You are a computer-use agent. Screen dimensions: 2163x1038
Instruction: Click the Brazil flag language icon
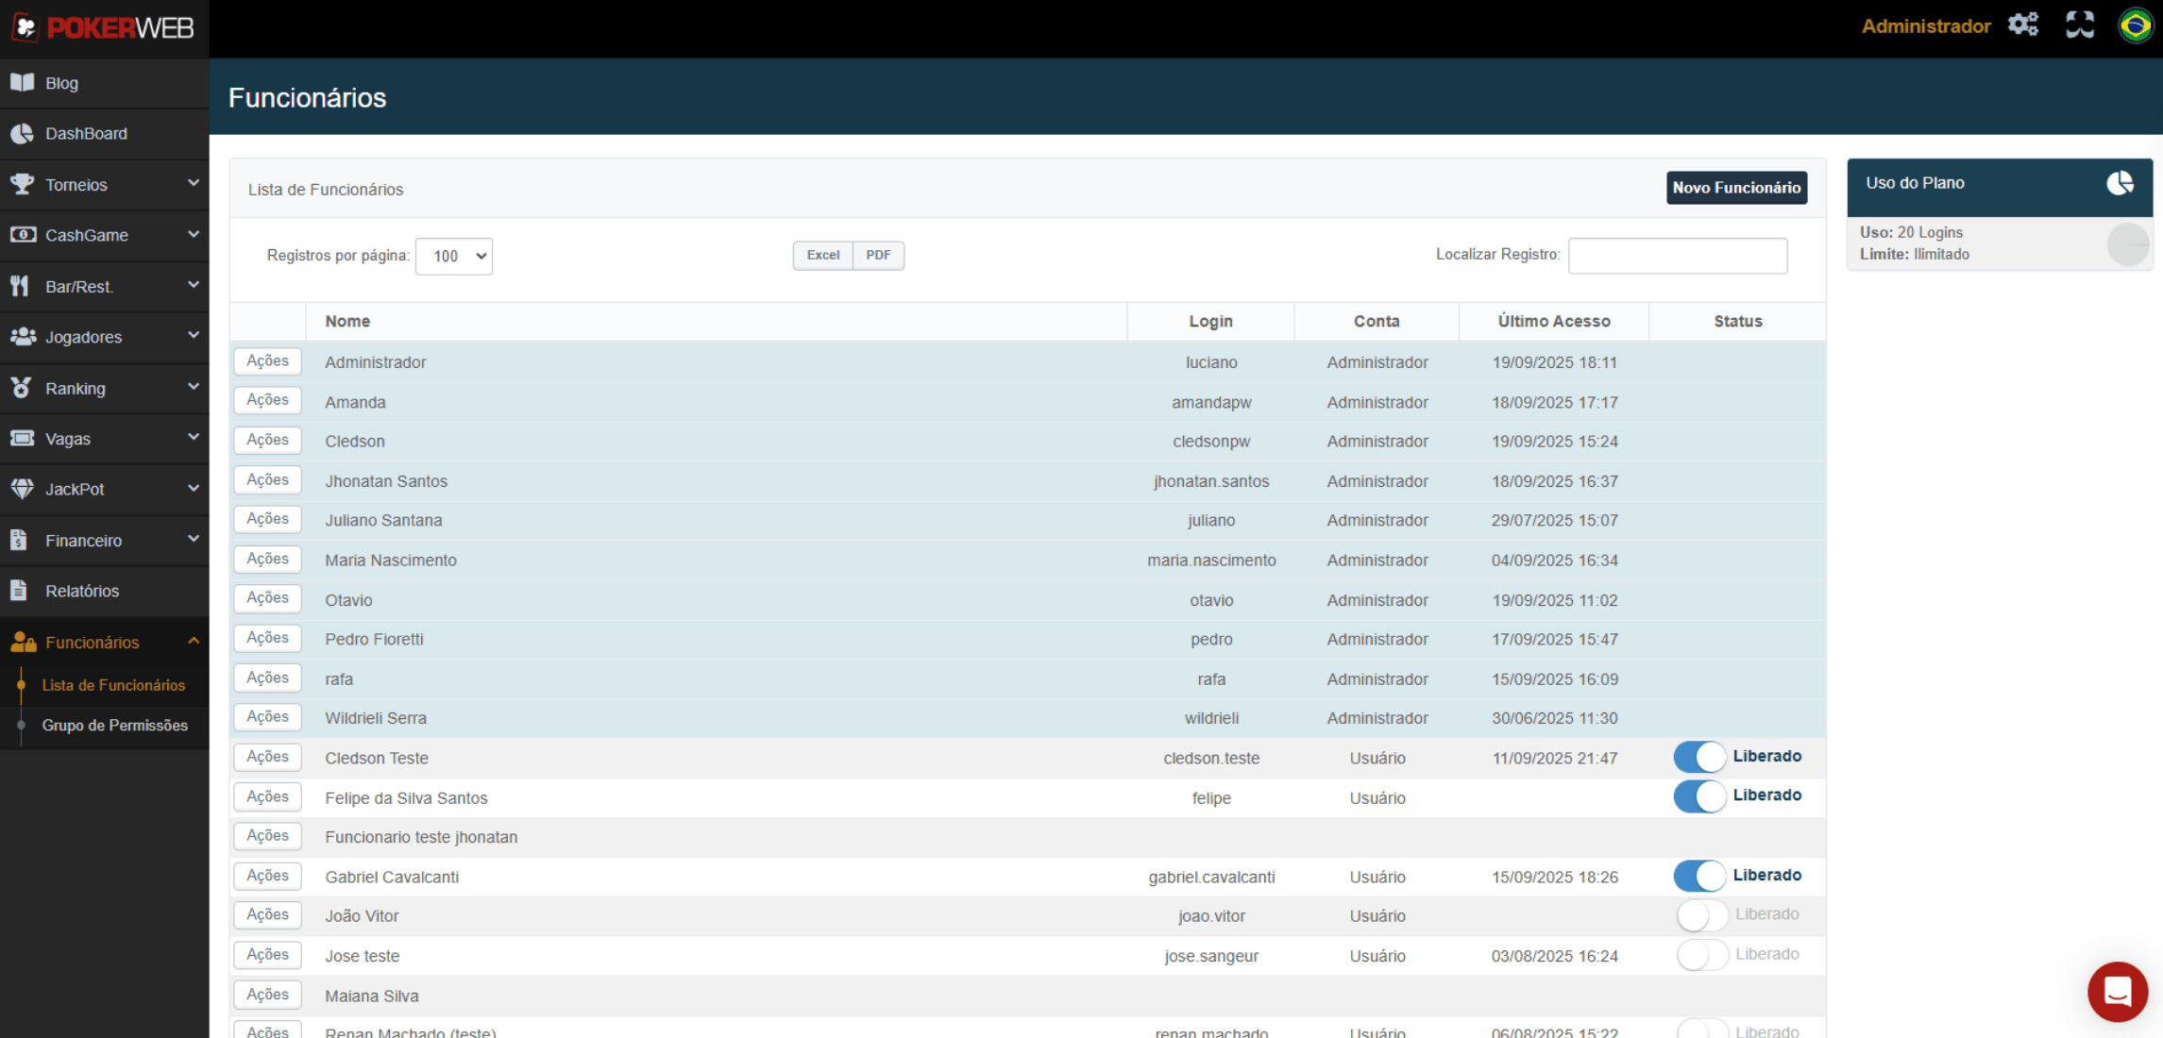pyautogui.click(x=2136, y=25)
